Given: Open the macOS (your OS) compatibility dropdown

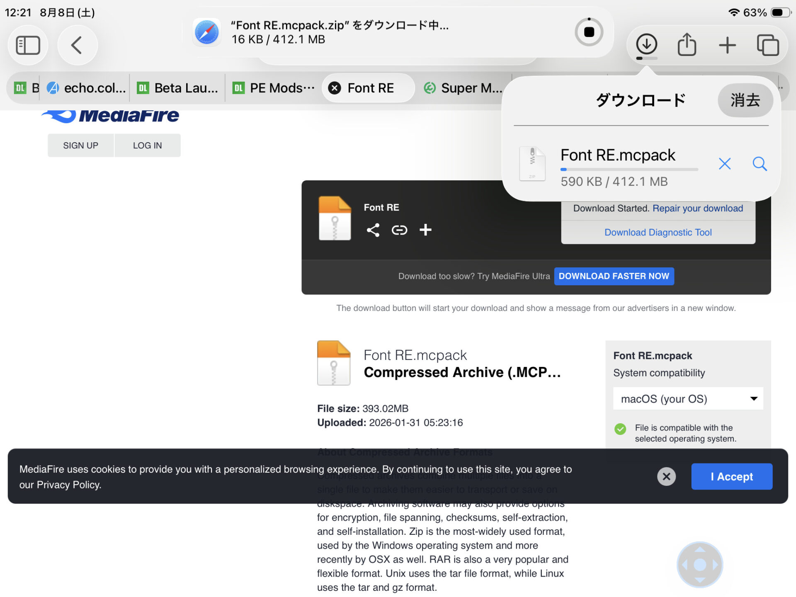Looking at the screenshot, I should coord(688,399).
